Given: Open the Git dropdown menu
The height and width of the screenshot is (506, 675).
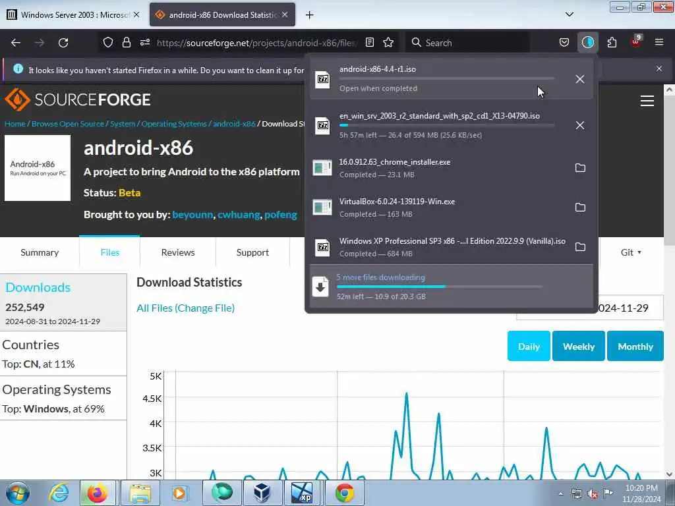Looking at the screenshot, I should [631, 252].
